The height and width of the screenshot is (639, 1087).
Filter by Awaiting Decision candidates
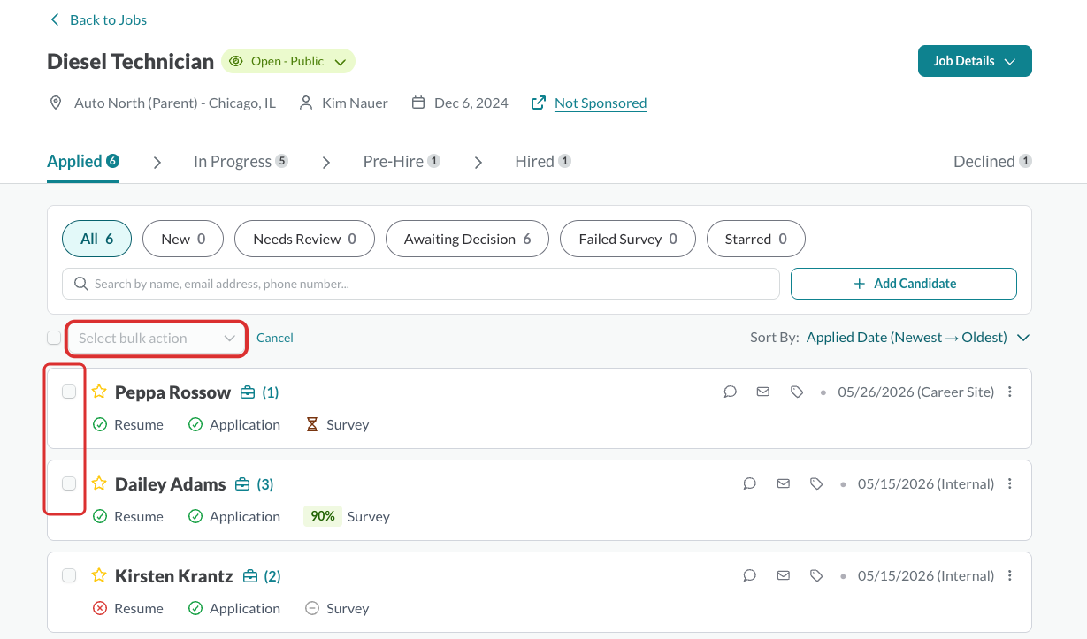[468, 239]
